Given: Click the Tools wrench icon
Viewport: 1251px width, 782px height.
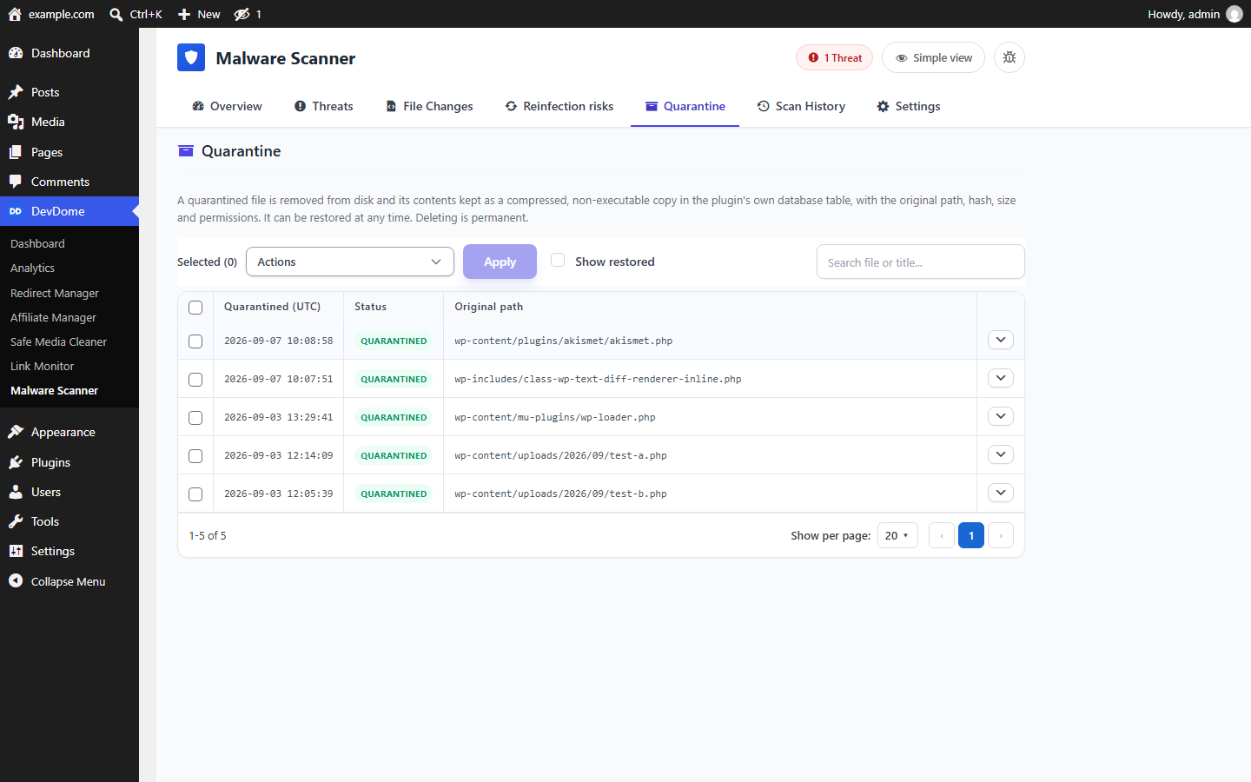Looking at the screenshot, I should coord(16,521).
